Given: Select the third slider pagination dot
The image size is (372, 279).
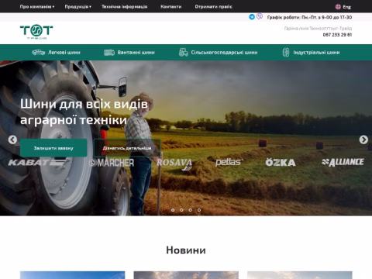Looking at the screenshot, I should click(191, 210).
